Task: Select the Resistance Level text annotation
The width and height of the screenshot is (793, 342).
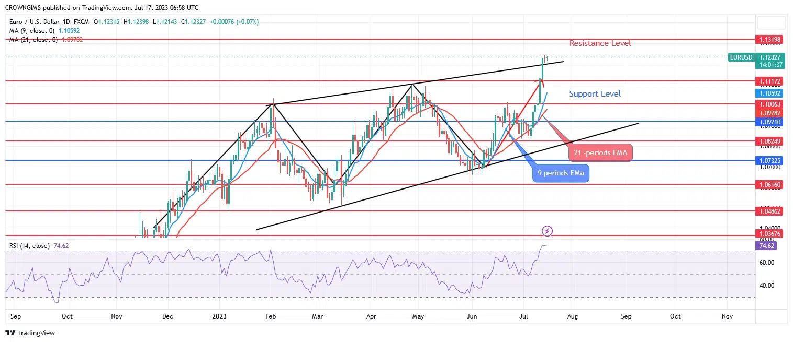Action: click(x=600, y=43)
